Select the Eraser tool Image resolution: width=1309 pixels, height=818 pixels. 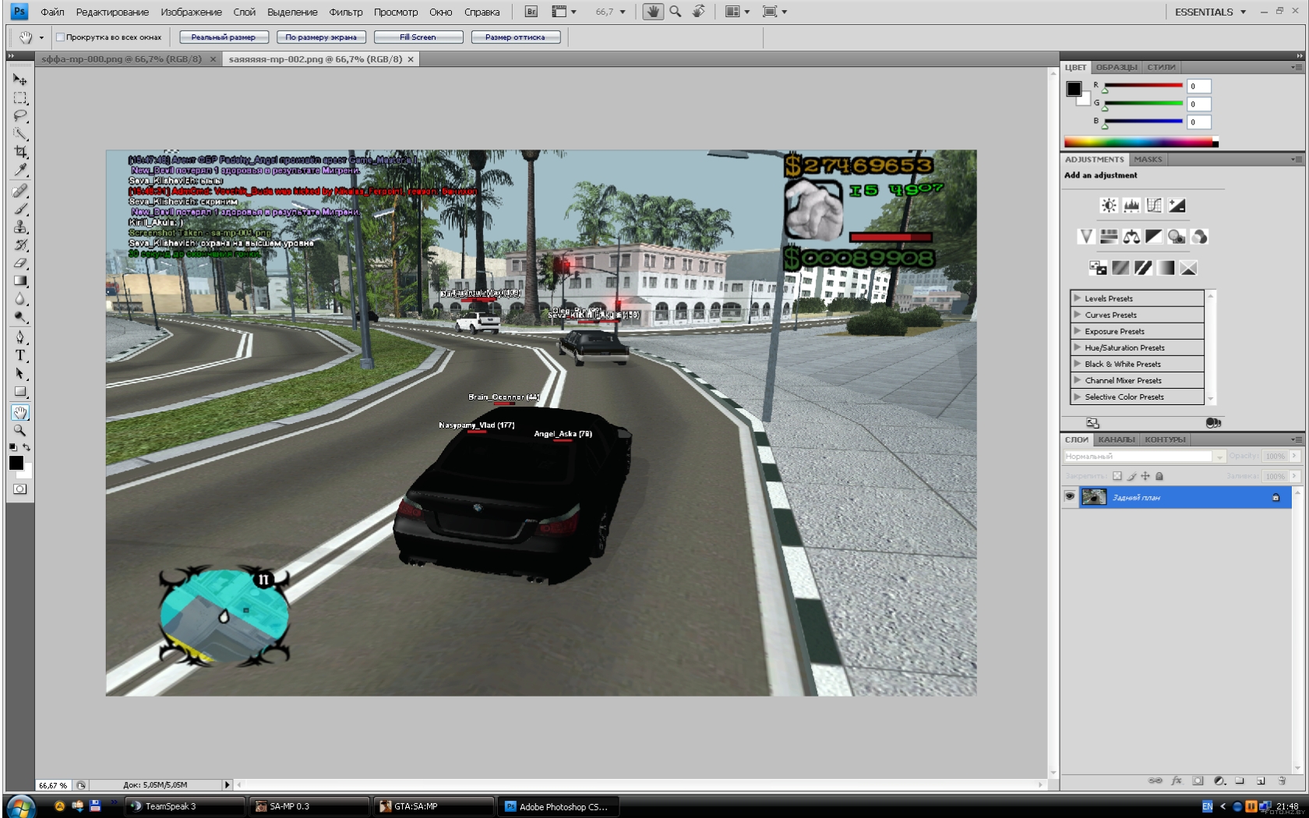coord(19,263)
